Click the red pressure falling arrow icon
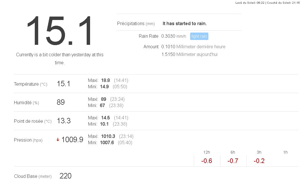 (x=58, y=140)
